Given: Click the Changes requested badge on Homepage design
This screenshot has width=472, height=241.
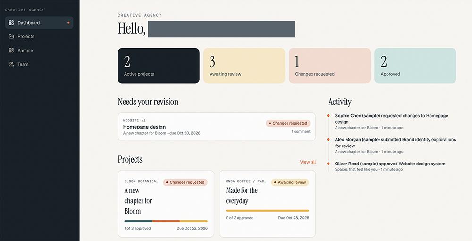Looking at the screenshot, I should click(288, 123).
